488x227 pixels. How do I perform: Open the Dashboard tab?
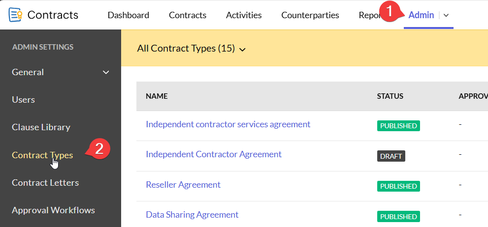(128, 15)
